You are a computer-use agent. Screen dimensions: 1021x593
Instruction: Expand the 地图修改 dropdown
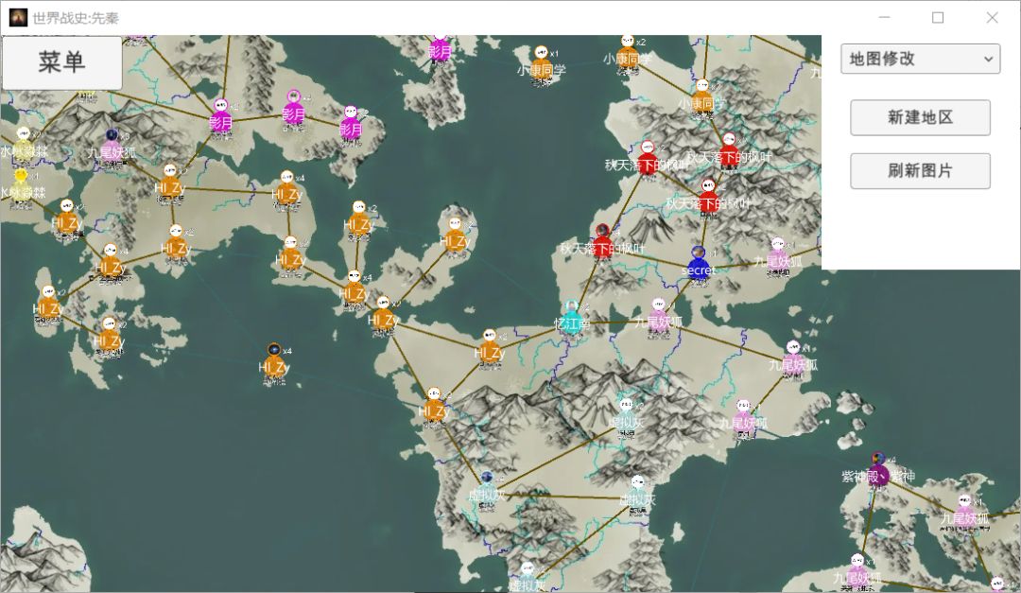coord(920,59)
